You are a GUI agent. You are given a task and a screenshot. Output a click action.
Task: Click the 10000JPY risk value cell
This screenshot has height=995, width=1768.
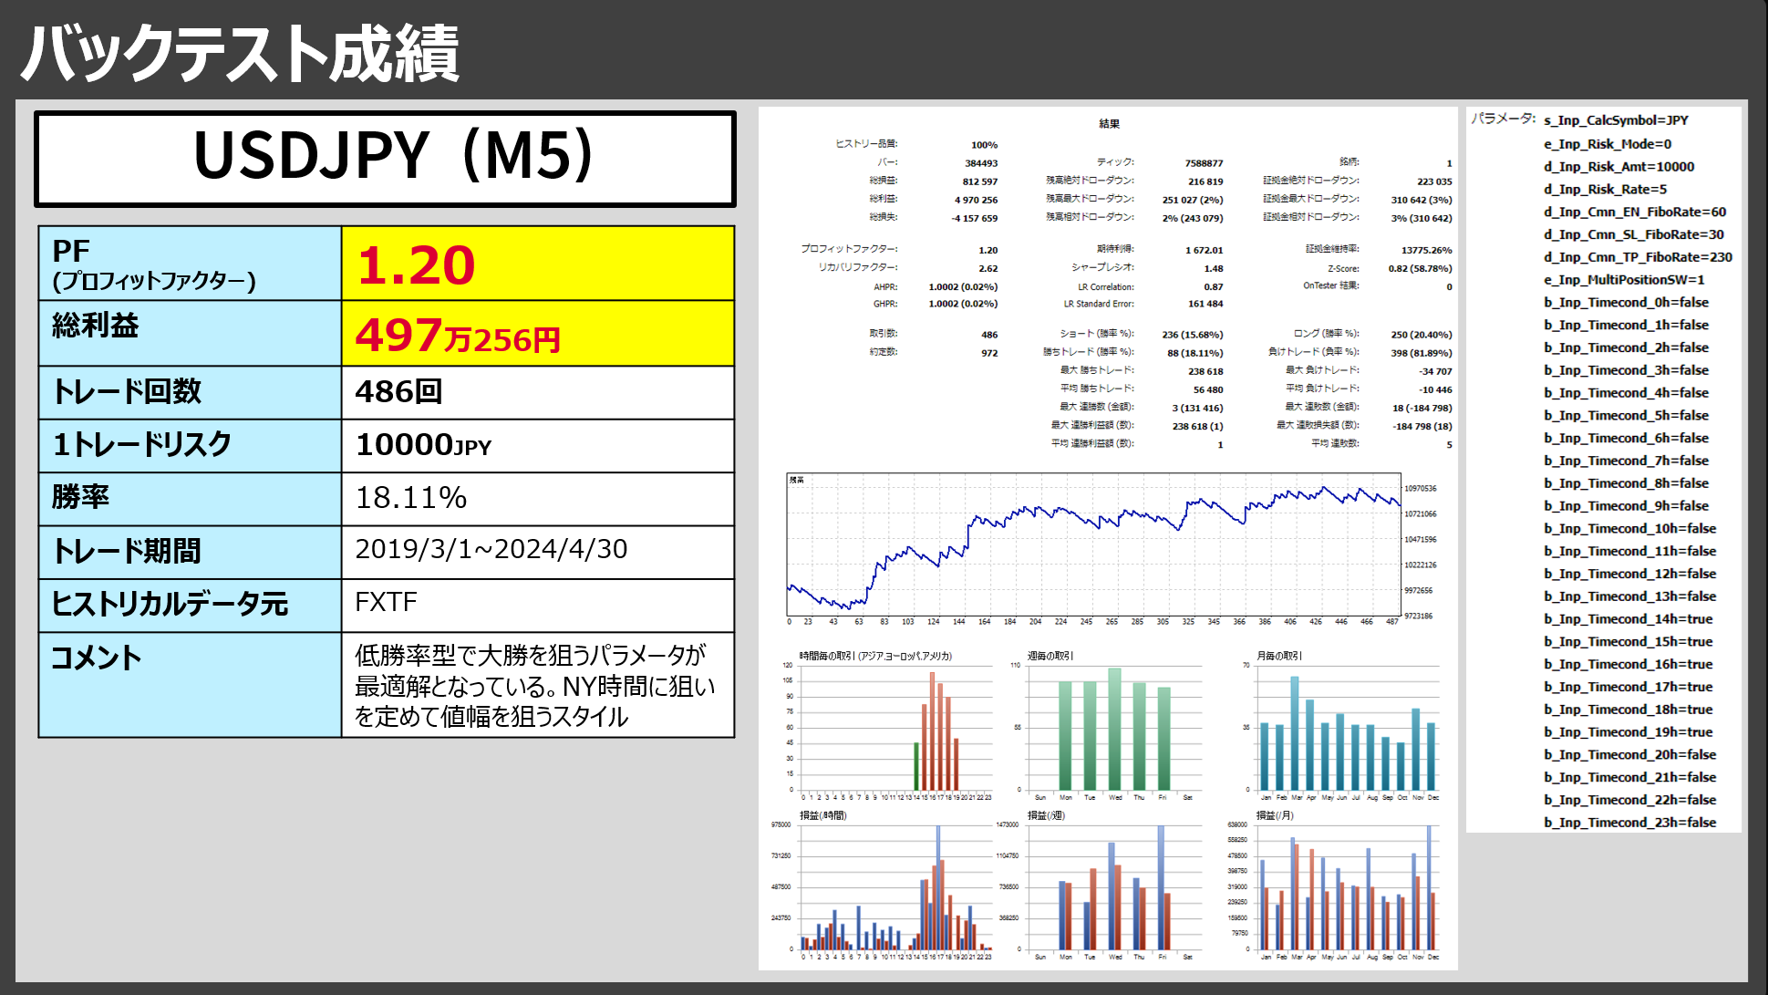coord(537,445)
